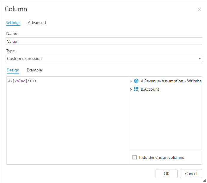Select the Settings tab
Viewport: 207px width, 183px height.
pyautogui.click(x=13, y=22)
